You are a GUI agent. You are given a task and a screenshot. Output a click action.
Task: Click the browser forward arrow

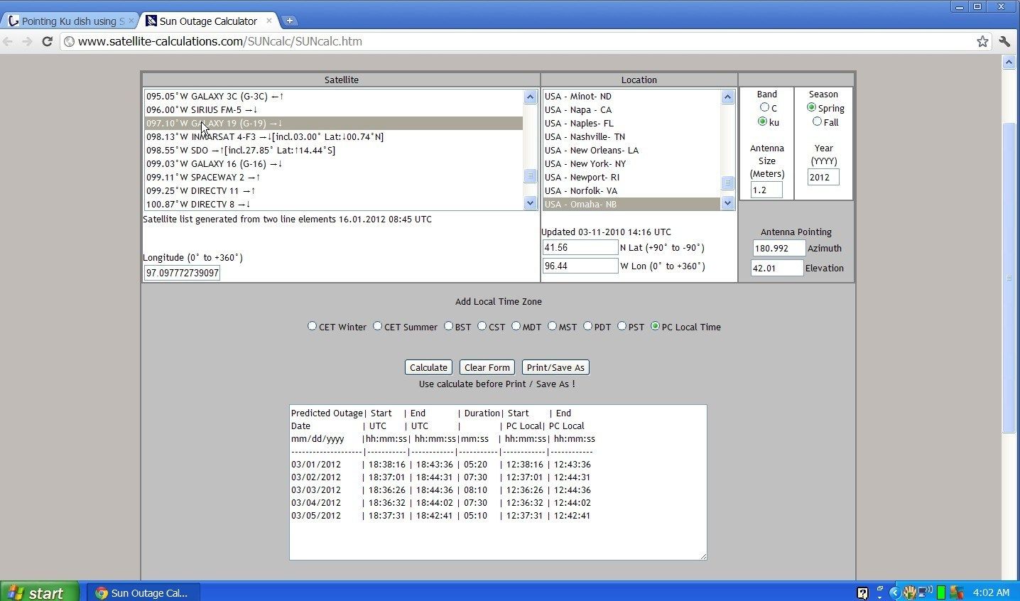pyautogui.click(x=27, y=41)
